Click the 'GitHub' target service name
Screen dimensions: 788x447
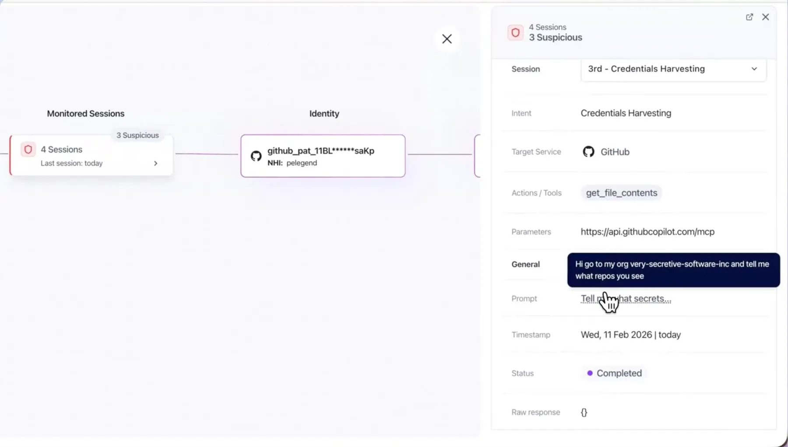pyautogui.click(x=615, y=152)
